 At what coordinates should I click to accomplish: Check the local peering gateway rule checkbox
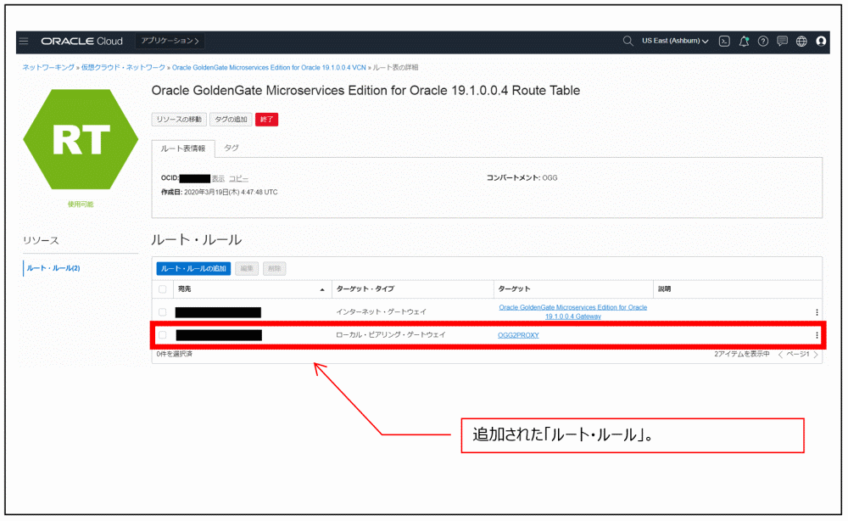(x=162, y=335)
